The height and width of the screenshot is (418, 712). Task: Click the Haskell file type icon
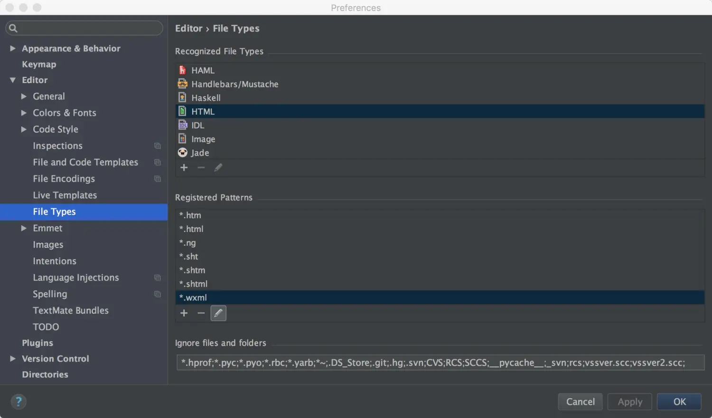(x=182, y=98)
